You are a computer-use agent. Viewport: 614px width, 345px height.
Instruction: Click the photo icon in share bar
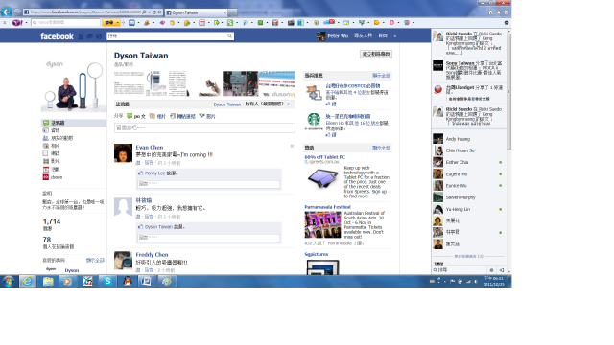point(153,116)
